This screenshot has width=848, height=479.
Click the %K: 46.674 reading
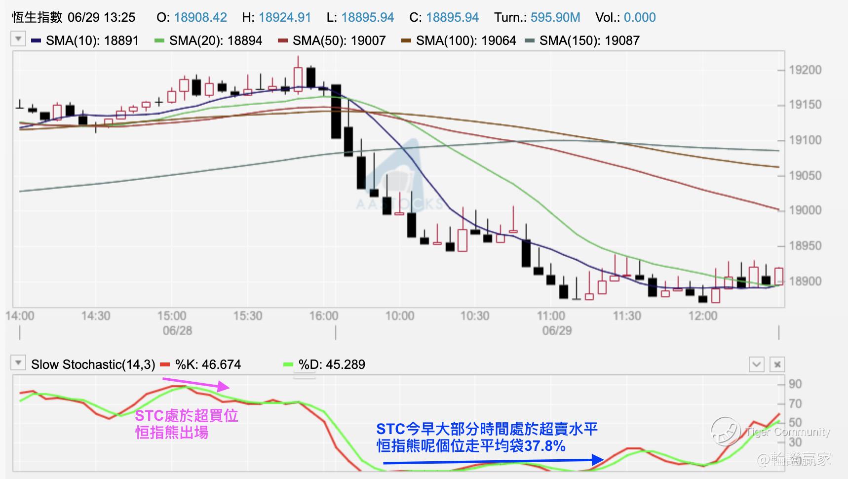pyautogui.click(x=208, y=364)
